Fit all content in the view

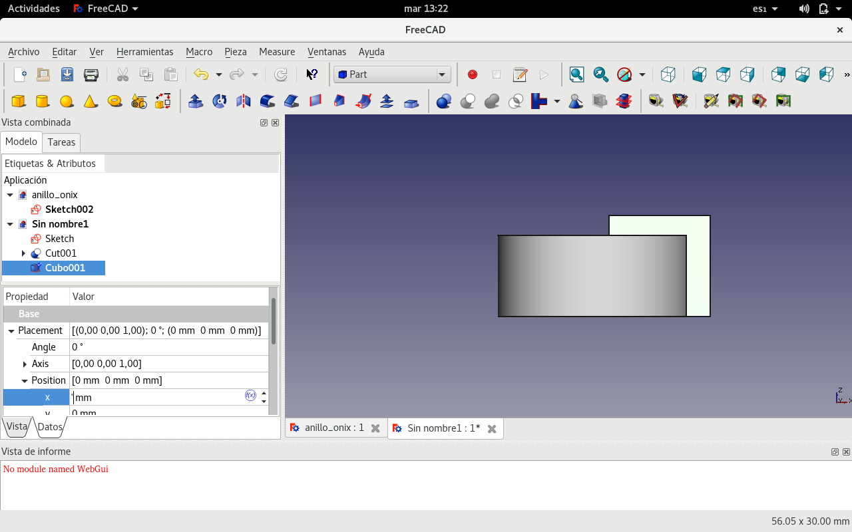point(576,74)
